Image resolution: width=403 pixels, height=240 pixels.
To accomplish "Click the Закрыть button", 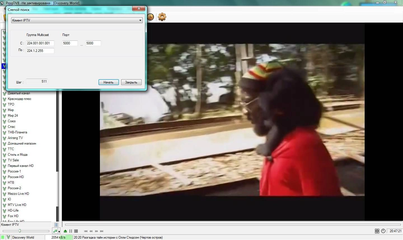I will point(131,82).
